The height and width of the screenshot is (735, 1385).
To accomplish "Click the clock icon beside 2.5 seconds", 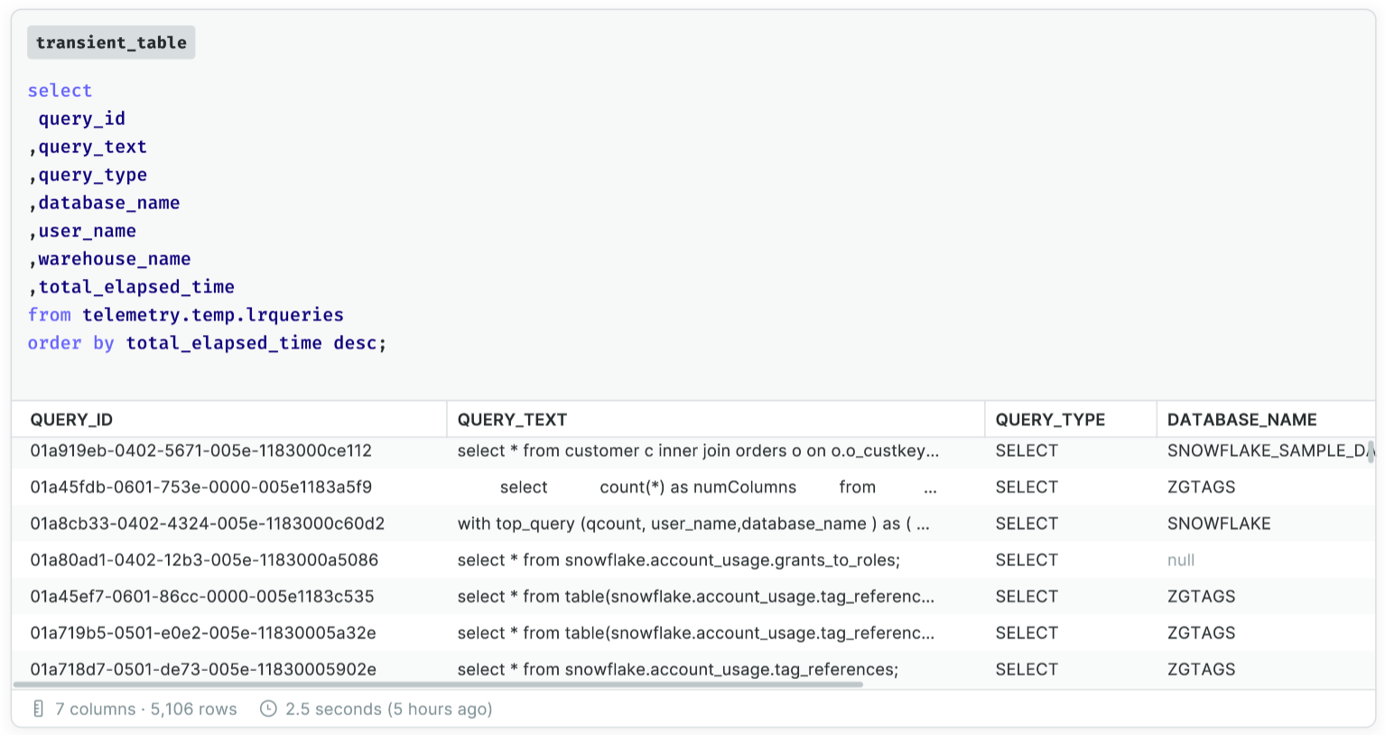I will [x=268, y=709].
